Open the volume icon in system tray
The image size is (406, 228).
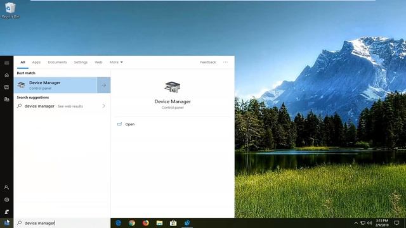tap(369, 223)
